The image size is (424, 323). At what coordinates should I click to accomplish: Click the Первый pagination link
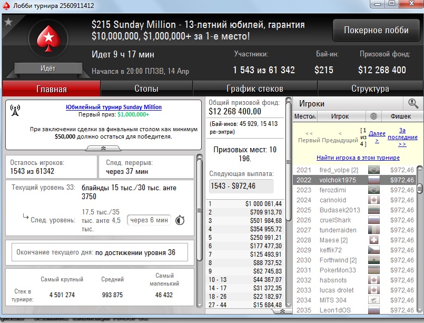[309, 137]
